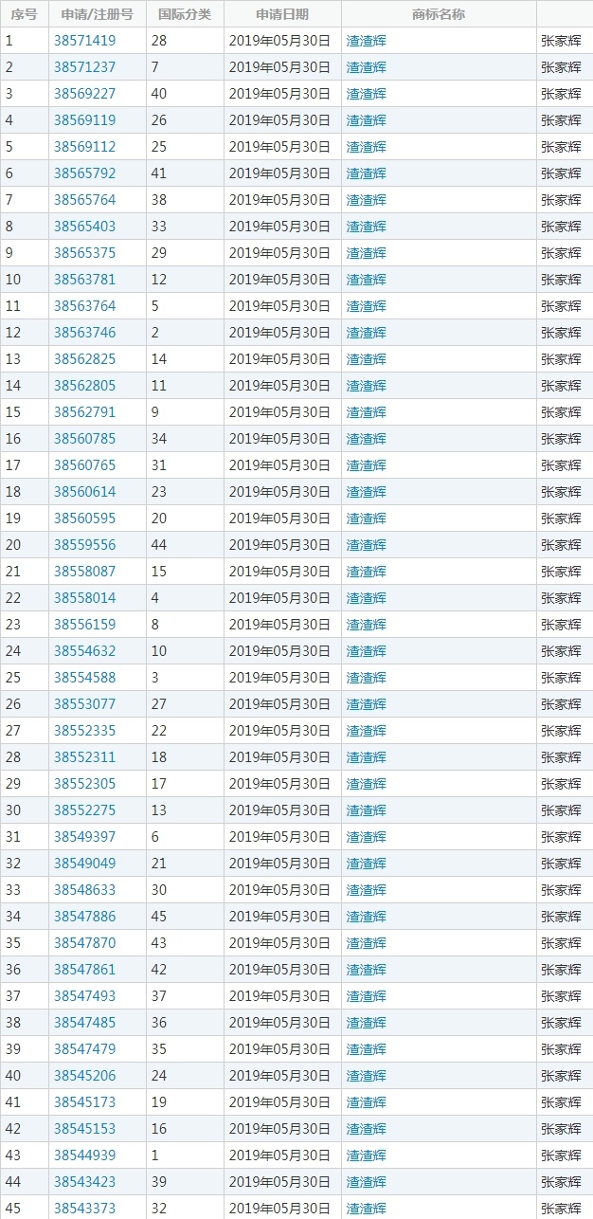The height and width of the screenshot is (1219, 593).
Task: Click registration number 38569227
Action: point(84,94)
